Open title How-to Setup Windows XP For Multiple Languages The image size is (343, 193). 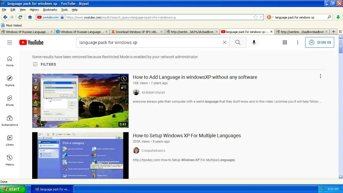(x=187, y=135)
